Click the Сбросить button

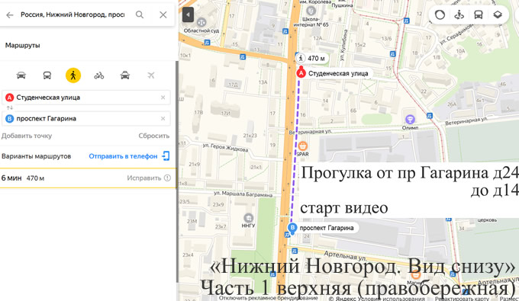[154, 136]
